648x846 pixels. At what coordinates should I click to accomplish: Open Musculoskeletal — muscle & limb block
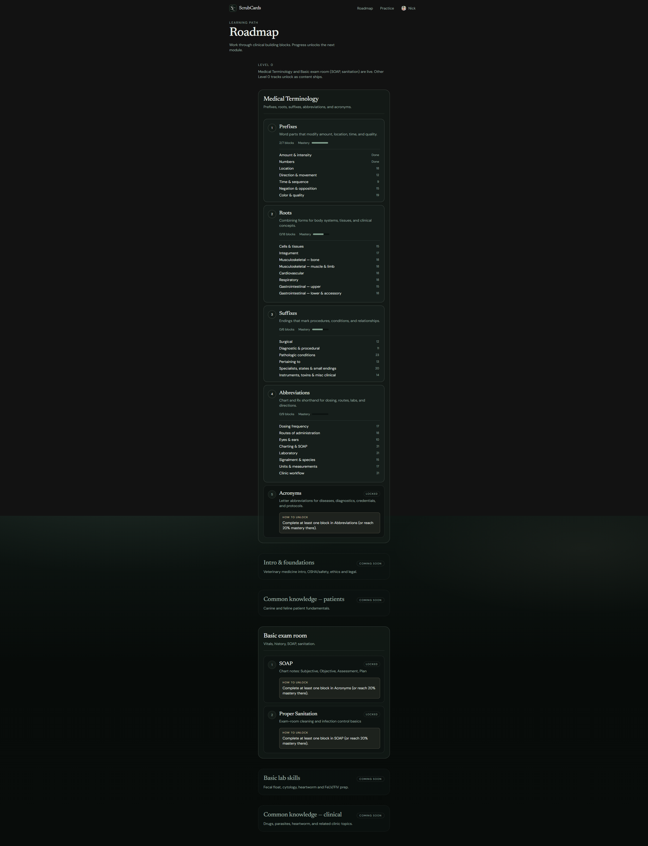point(329,267)
